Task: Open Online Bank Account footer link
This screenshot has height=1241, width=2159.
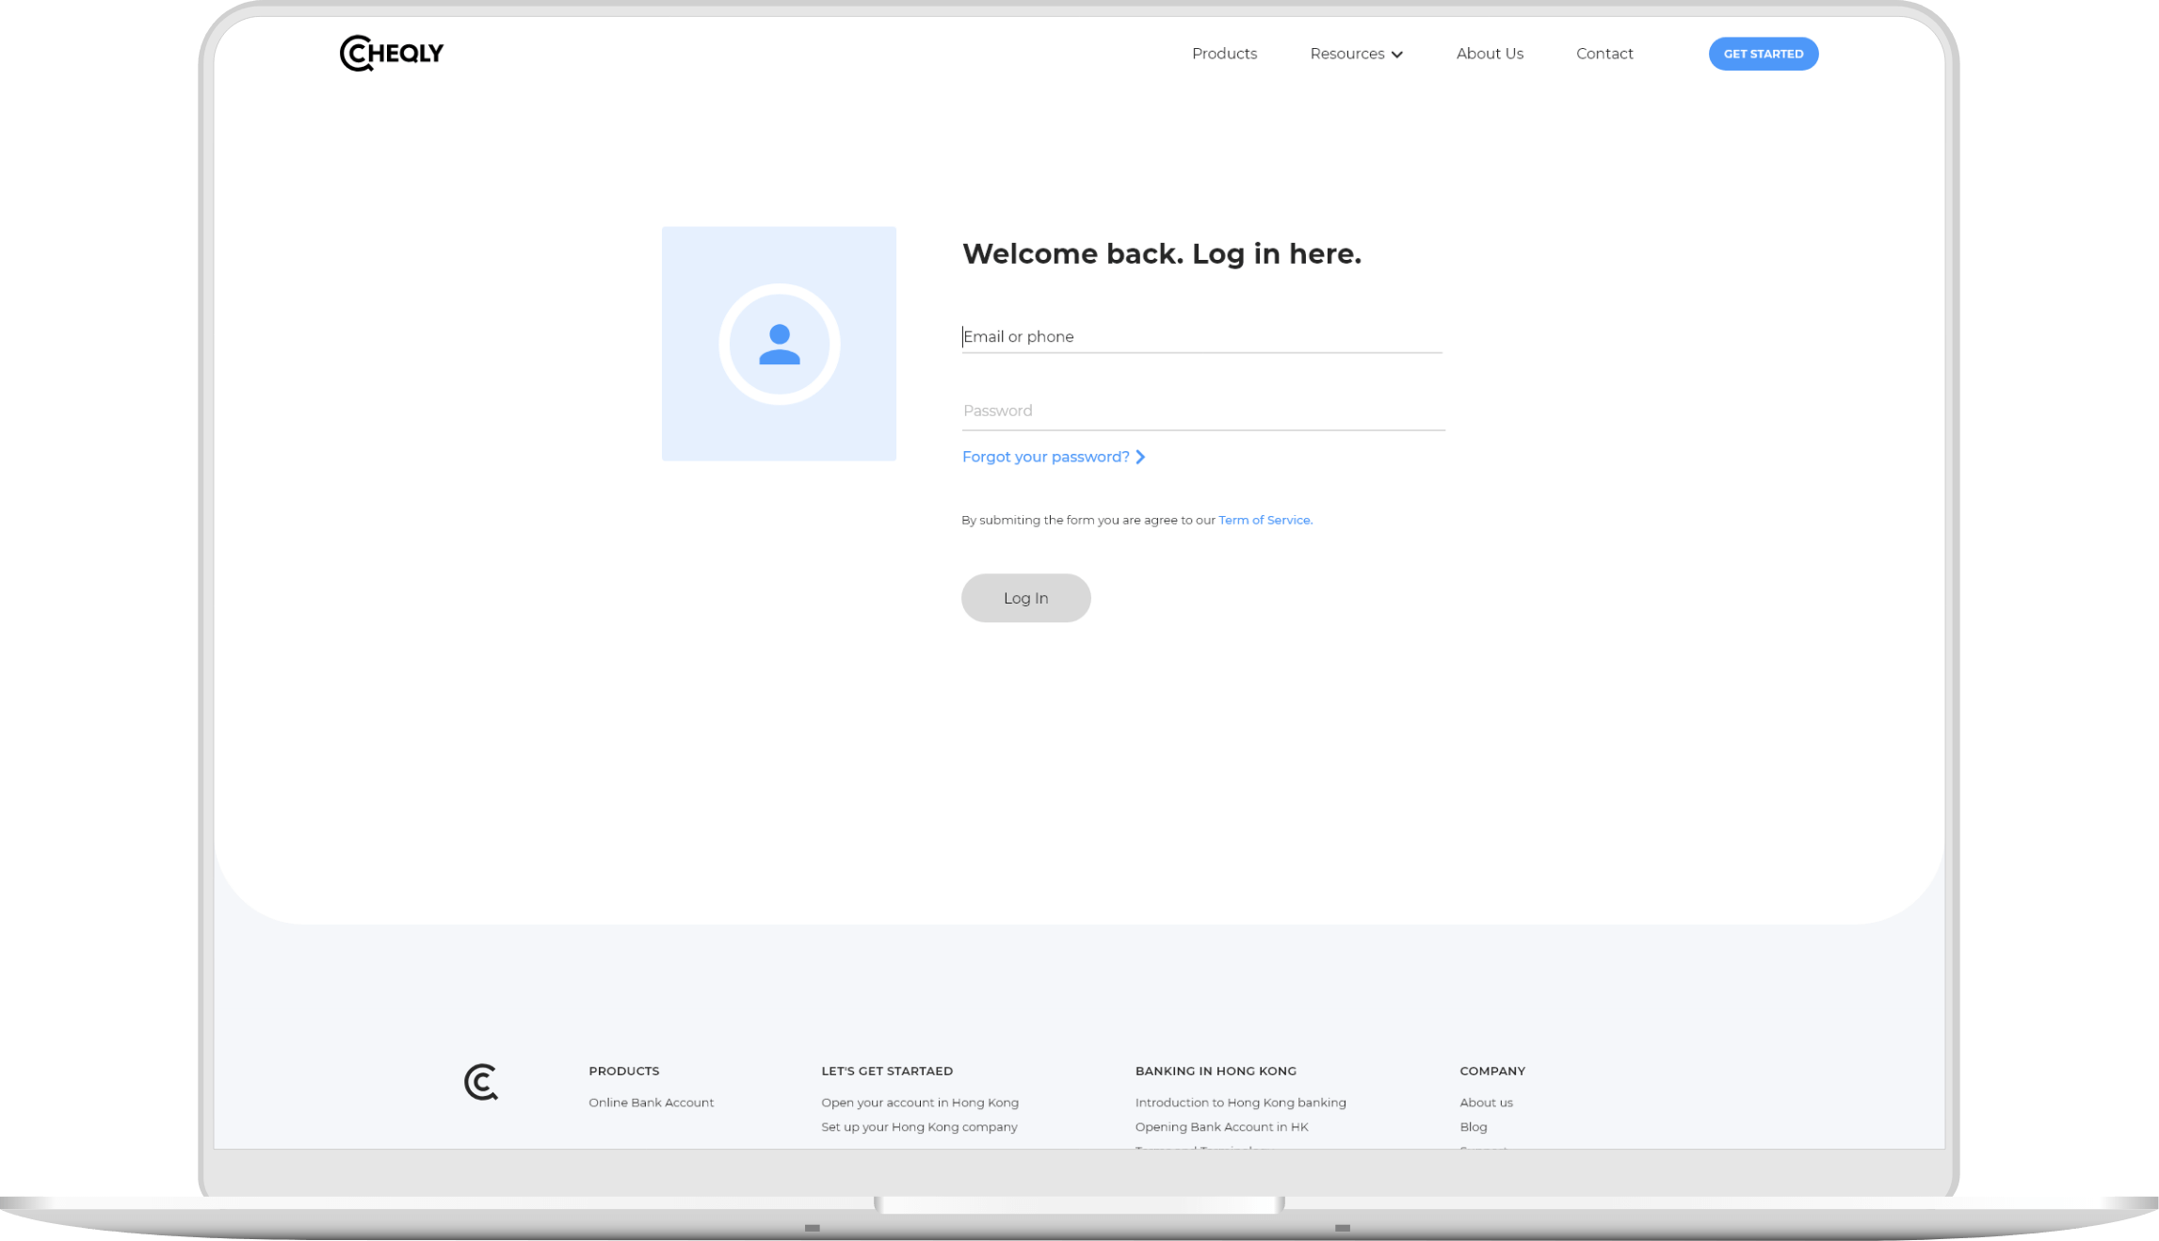Action: pyautogui.click(x=651, y=1103)
